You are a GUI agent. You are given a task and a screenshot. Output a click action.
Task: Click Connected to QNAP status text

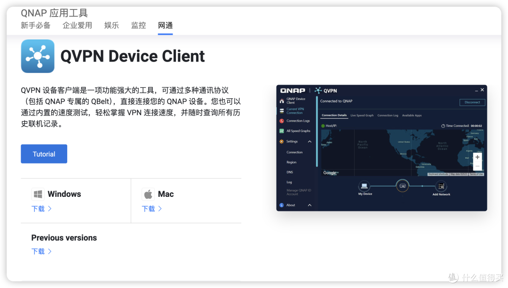[336, 101]
